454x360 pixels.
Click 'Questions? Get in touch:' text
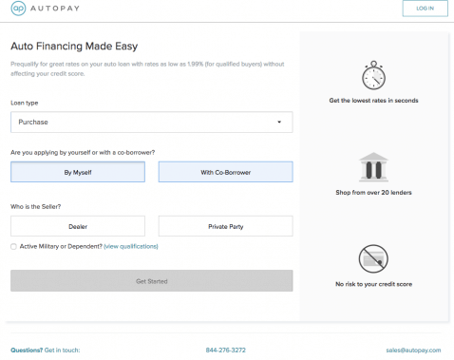pyautogui.click(x=46, y=351)
